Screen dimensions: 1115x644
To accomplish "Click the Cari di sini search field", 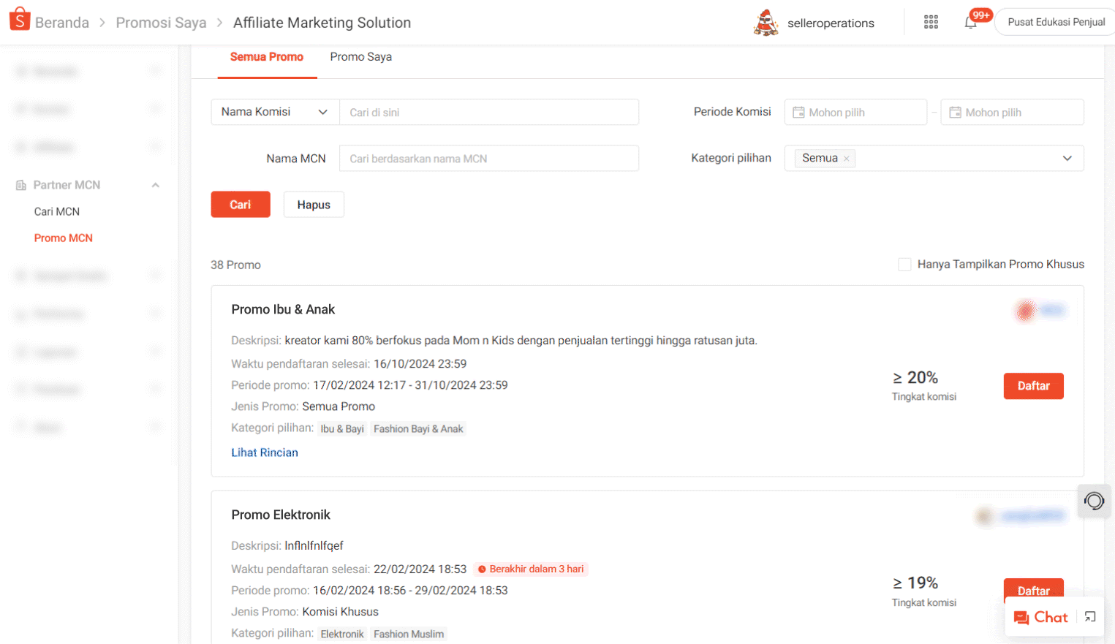I will [489, 112].
